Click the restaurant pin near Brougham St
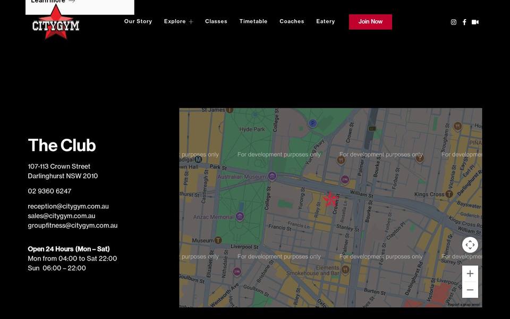Screen dimensions: 510x319 tap(457, 125)
